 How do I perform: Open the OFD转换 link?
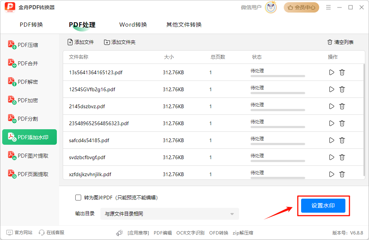218,233
